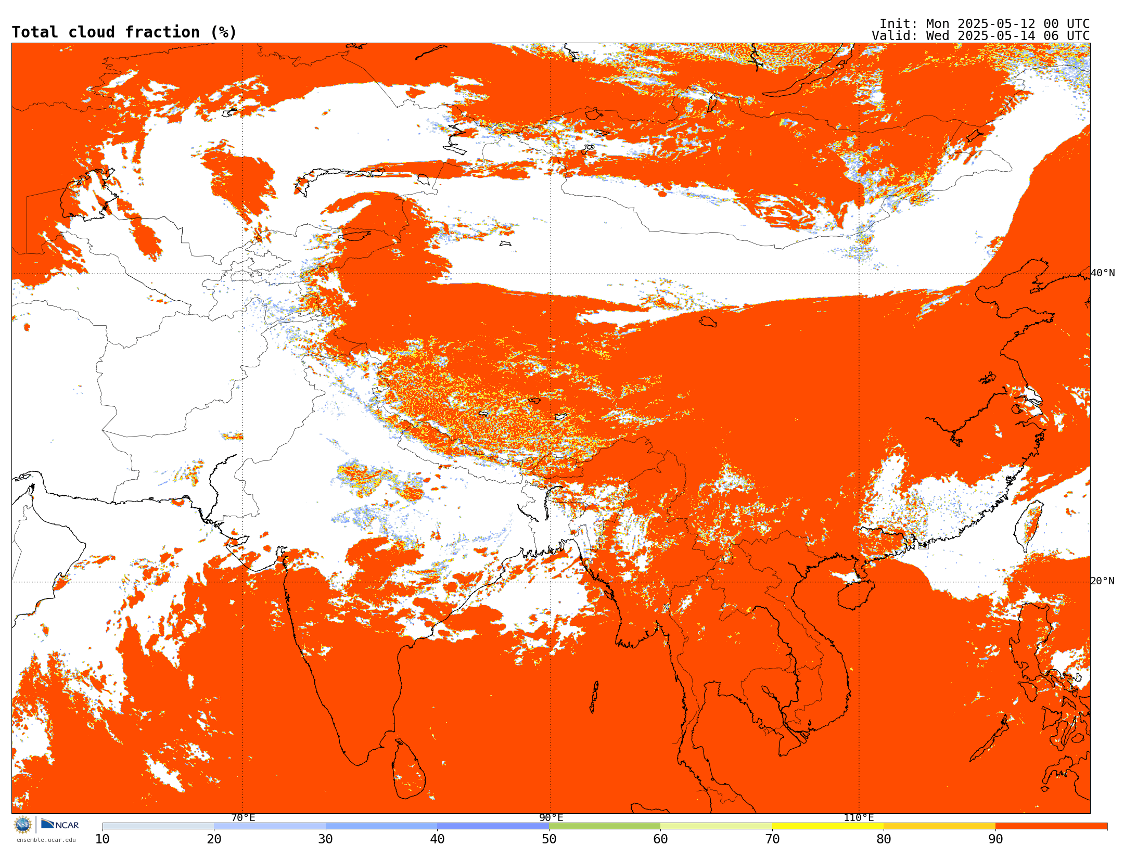1124x846 pixels.
Task: Click the 70-80 yellow colorbar segment
Action: [x=828, y=826]
